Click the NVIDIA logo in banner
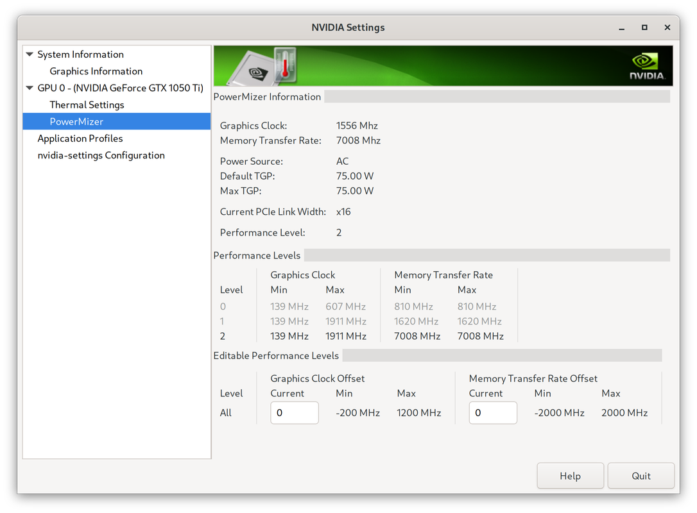The height and width of the screenshot is (513, 697). point(647,66)
